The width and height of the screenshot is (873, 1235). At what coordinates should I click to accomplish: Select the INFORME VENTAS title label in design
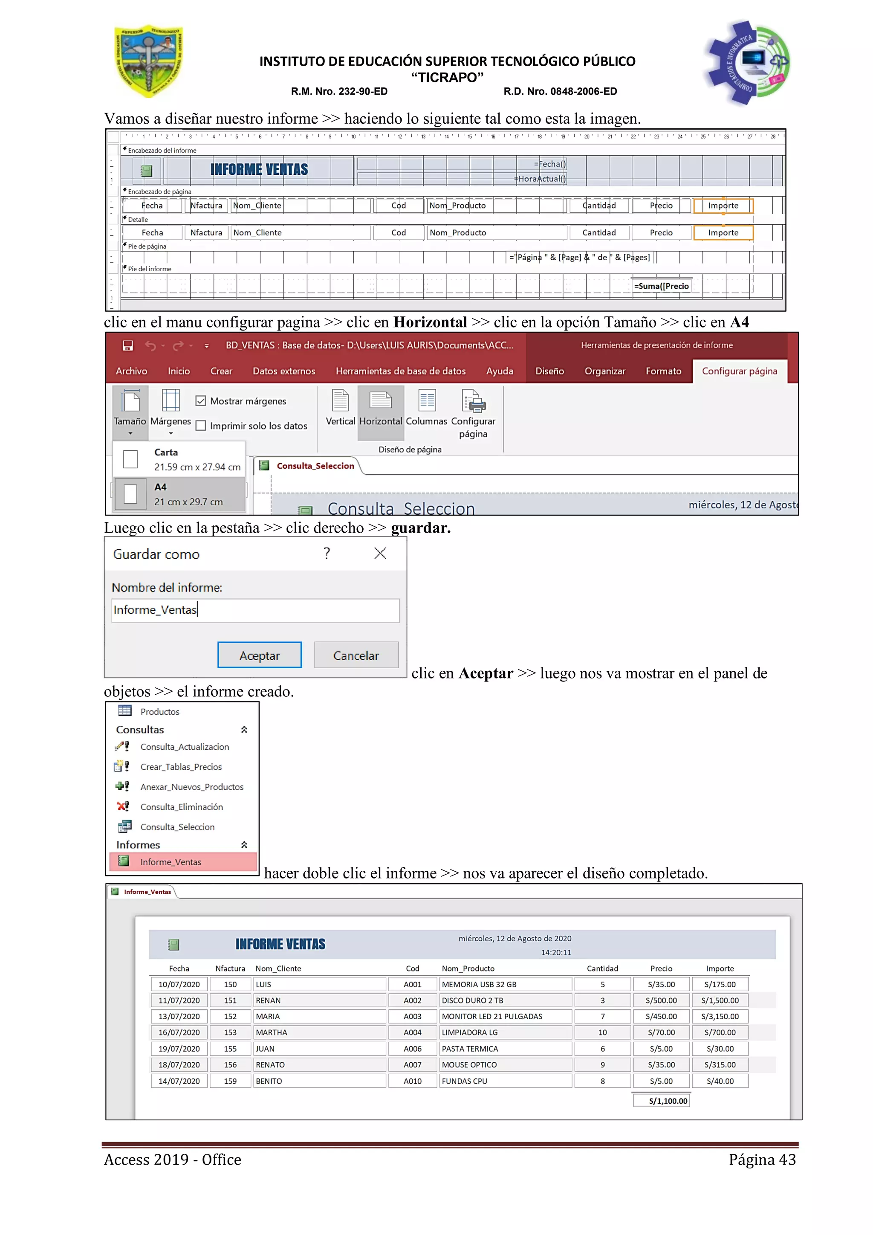259,169
